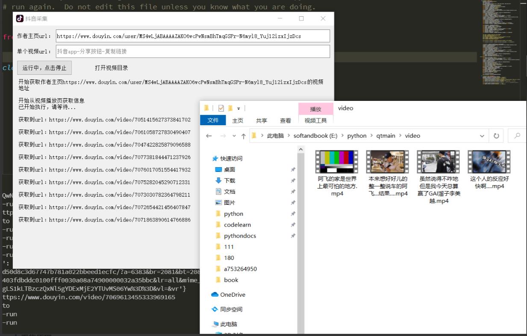Click the refresh icon in Explorer address bar
This screenshot has height=336, width=527.
(x=496, y=136)
